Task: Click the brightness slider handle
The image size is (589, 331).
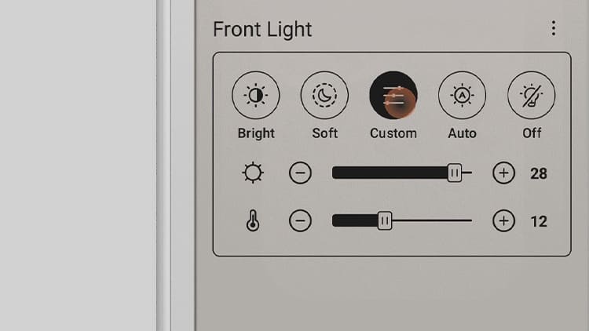Action: coord(455,173)
